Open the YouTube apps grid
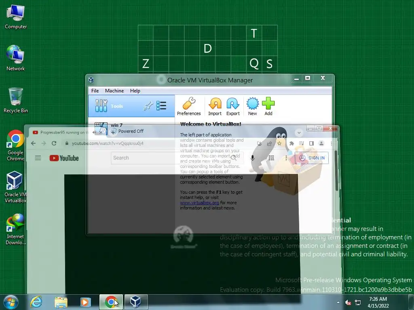Image resolution: width=414 pixels, height=310 pixels. pos(271,158)
